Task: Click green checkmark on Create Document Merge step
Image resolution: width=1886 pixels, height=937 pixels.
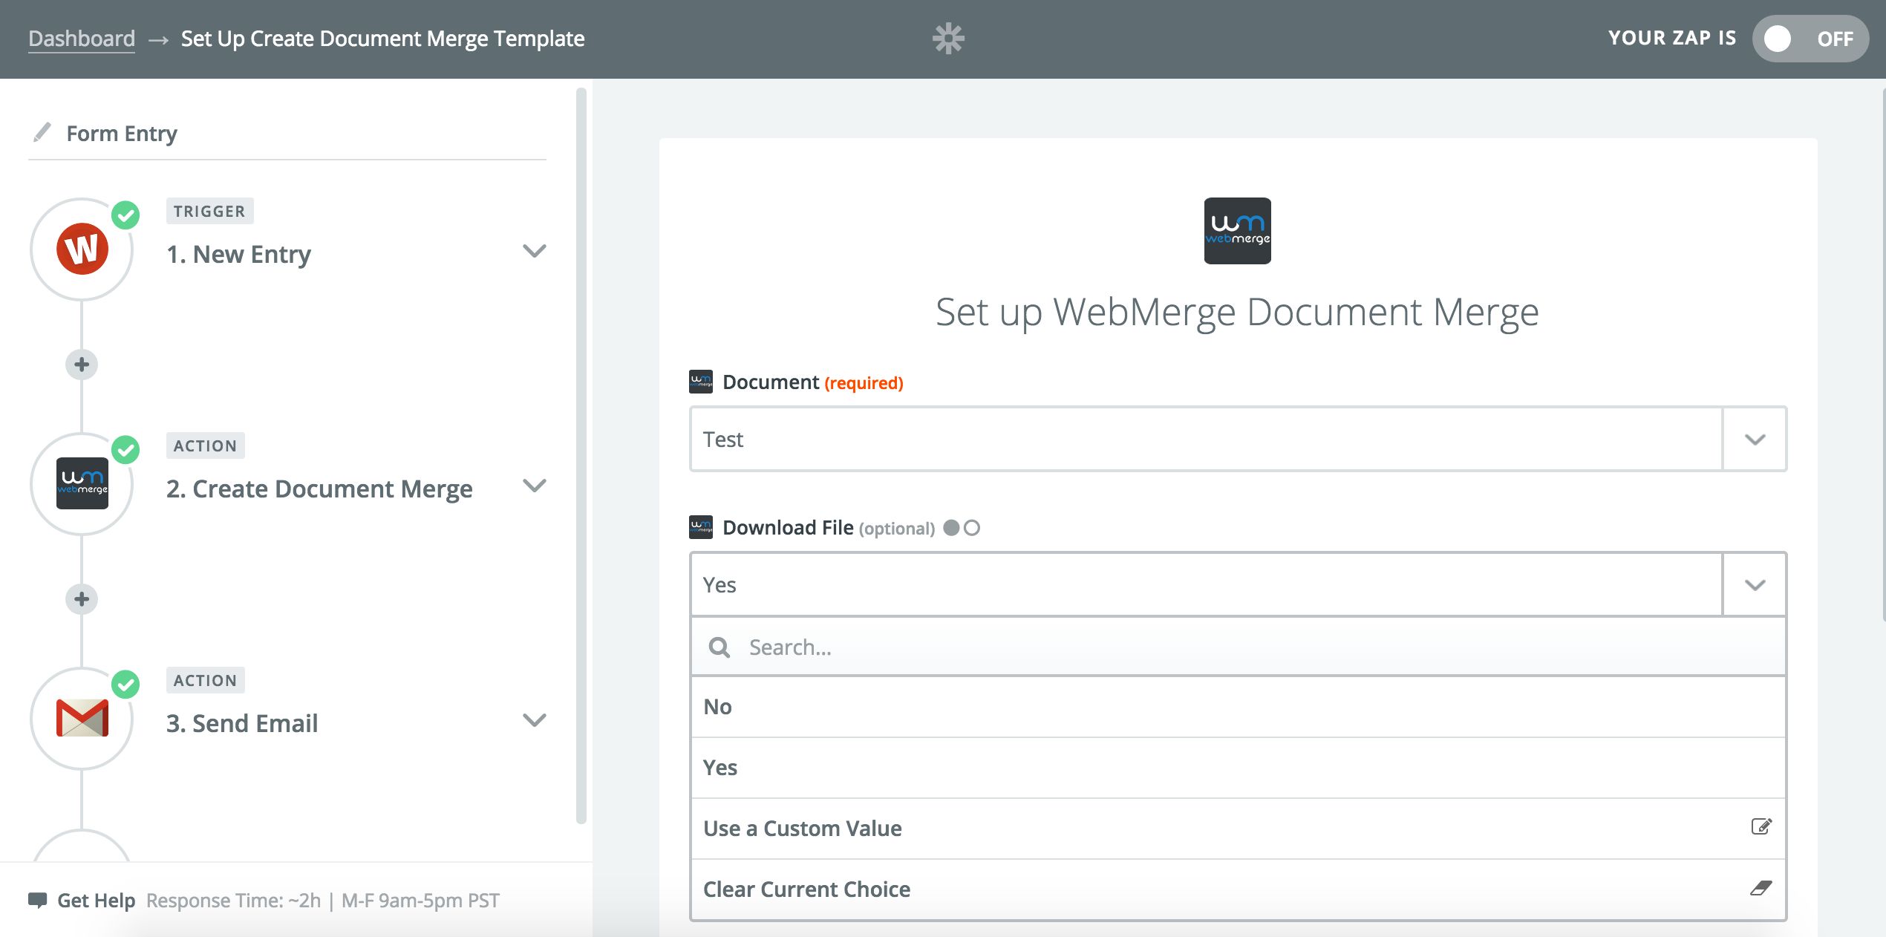Action: (x=125, y=450)
